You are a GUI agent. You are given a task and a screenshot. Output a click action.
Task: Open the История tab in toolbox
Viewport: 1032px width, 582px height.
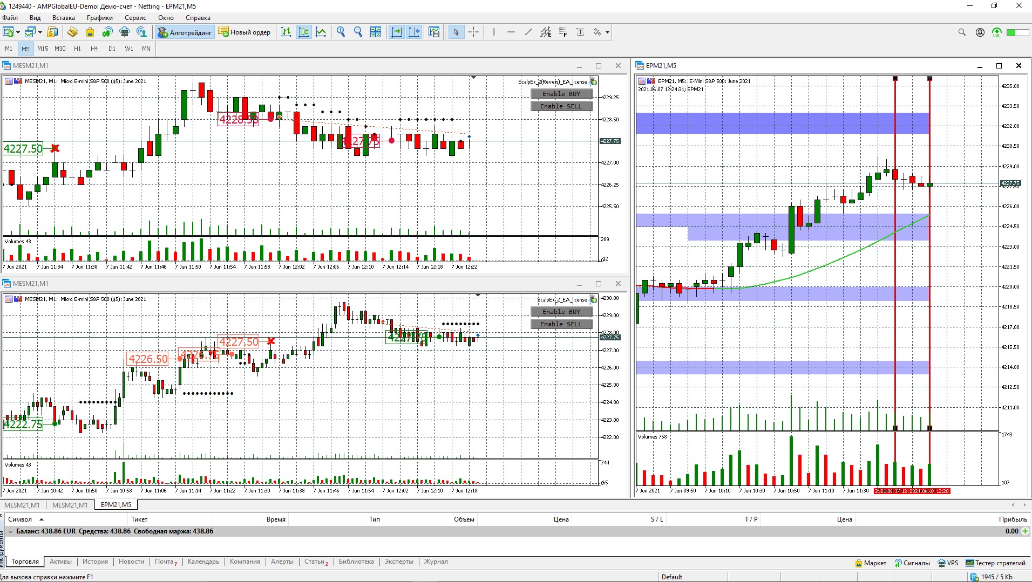click(x=95, y=562)
